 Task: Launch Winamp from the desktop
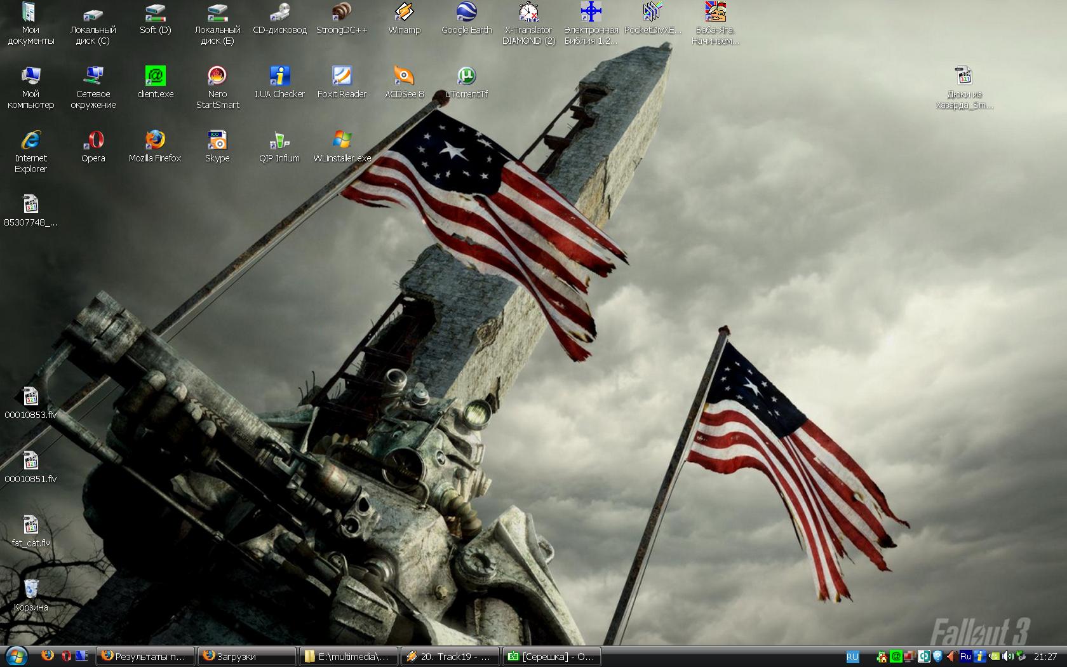404,13
